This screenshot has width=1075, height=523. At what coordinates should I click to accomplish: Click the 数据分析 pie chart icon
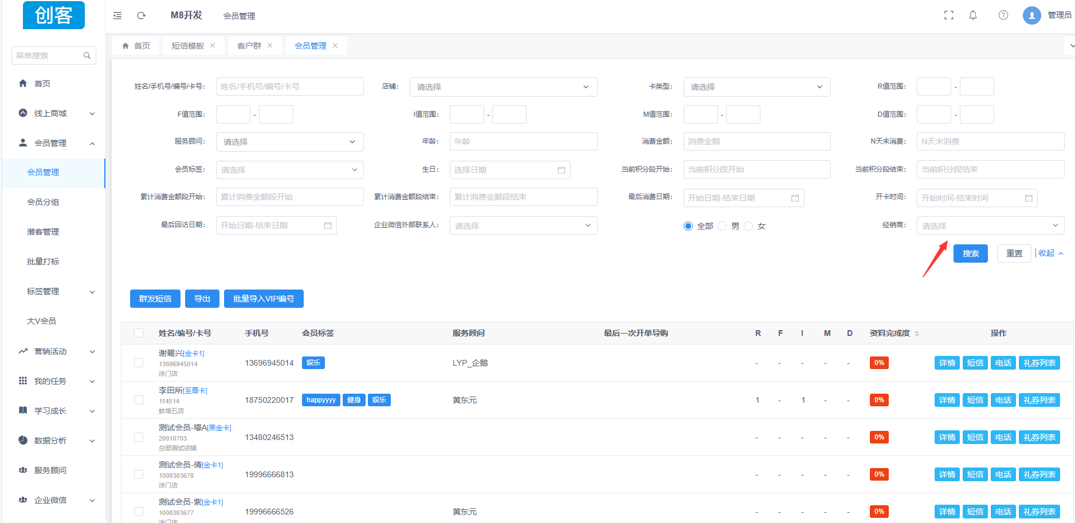(23, 441)
